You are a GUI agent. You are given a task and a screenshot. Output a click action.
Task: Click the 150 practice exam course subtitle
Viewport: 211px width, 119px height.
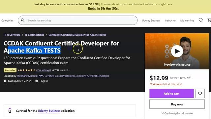tap(67, 60)
